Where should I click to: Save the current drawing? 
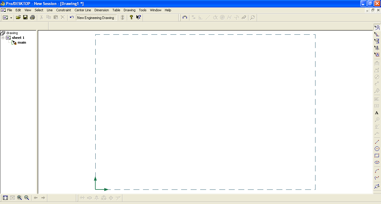click(x=26, y=17)
